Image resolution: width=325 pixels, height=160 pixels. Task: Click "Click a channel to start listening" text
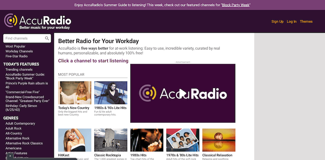(x=93, y=61)
